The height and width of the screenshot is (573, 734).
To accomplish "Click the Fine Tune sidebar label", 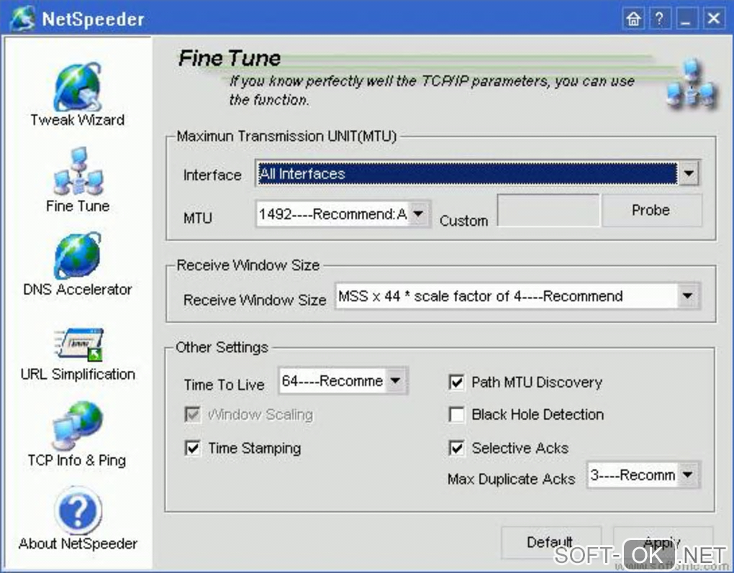I will (78, 206).
